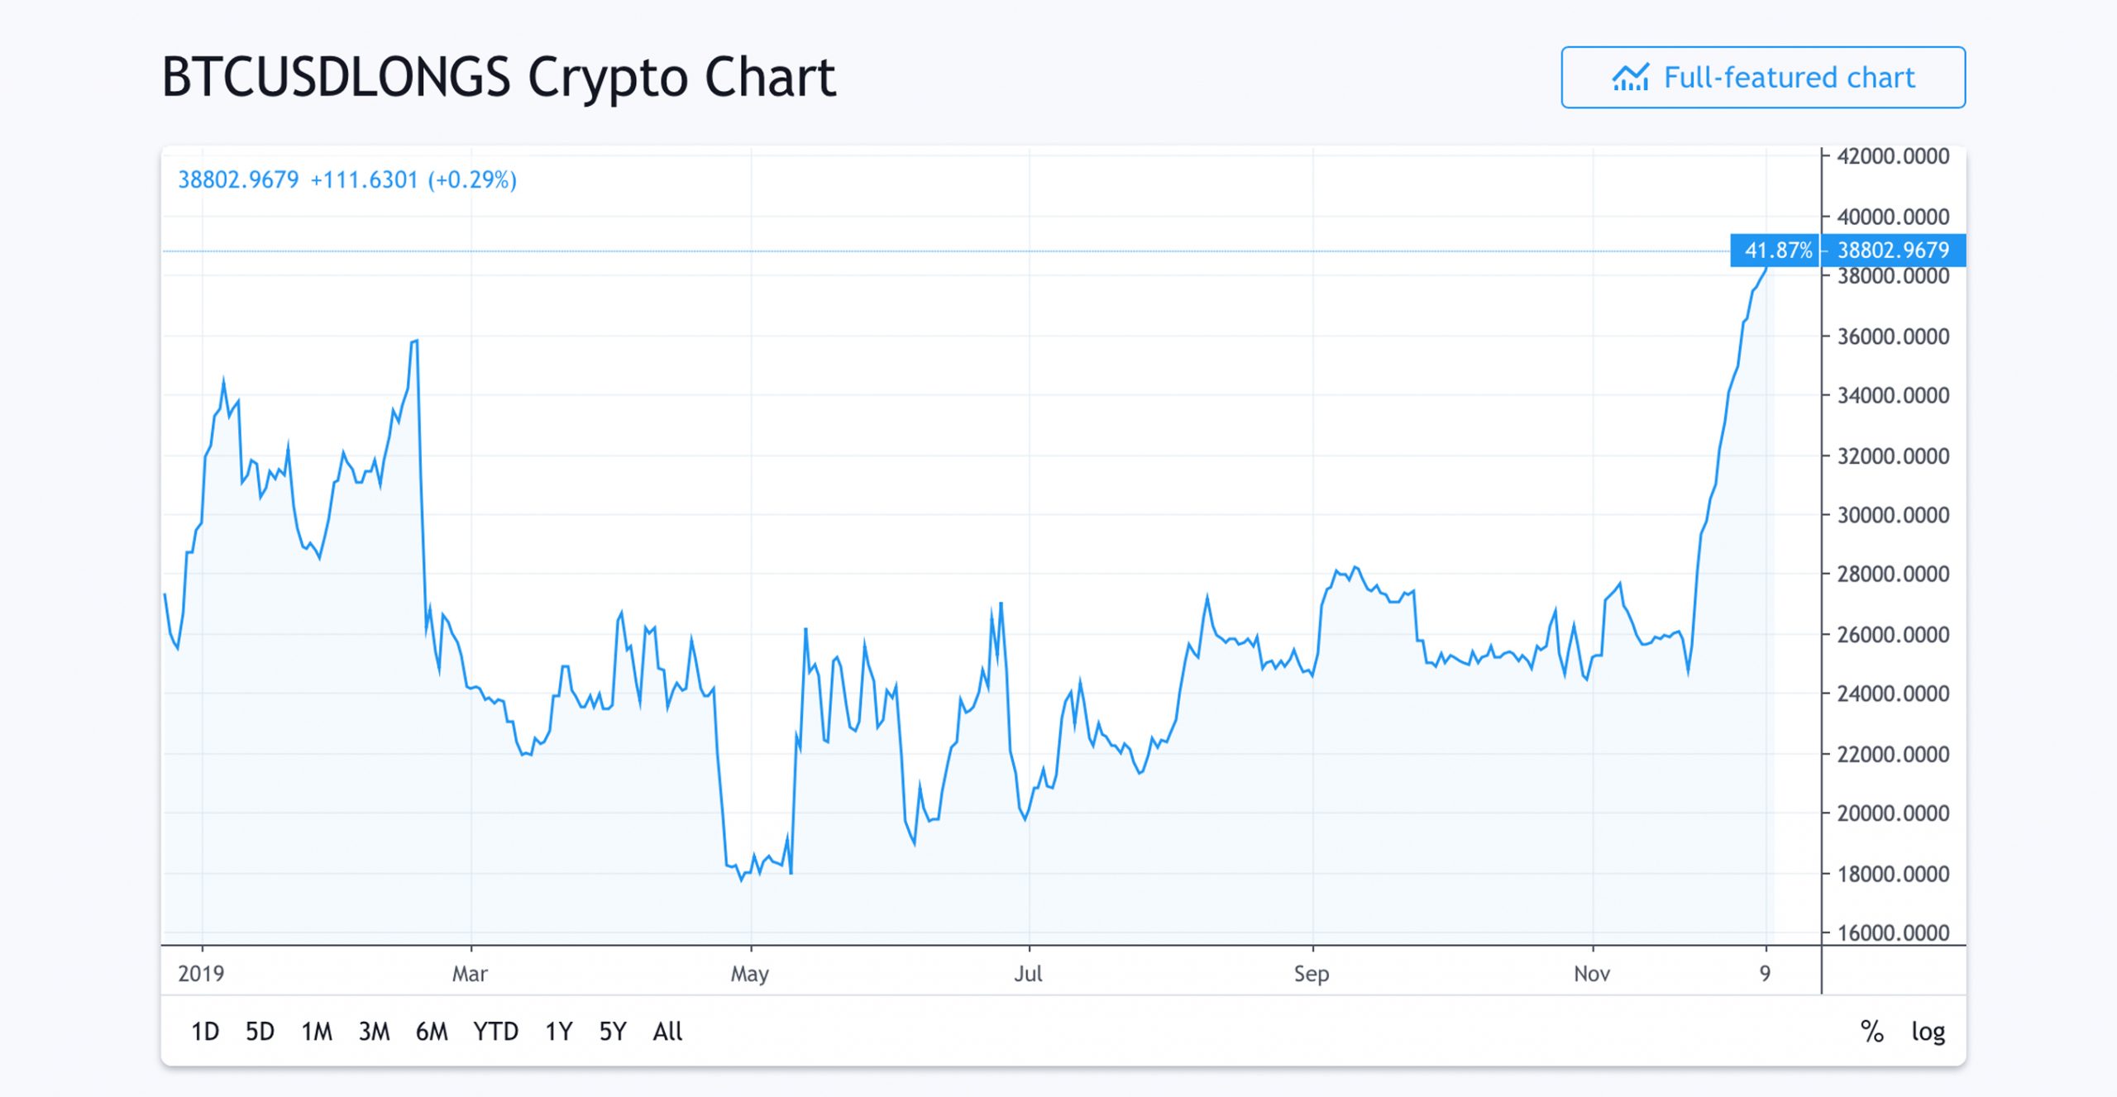Image resolution: width=2117 pixels, height=1097 pixels.
Task: Show All available history
Action: pyautogui.click(x=667, y=1031)
